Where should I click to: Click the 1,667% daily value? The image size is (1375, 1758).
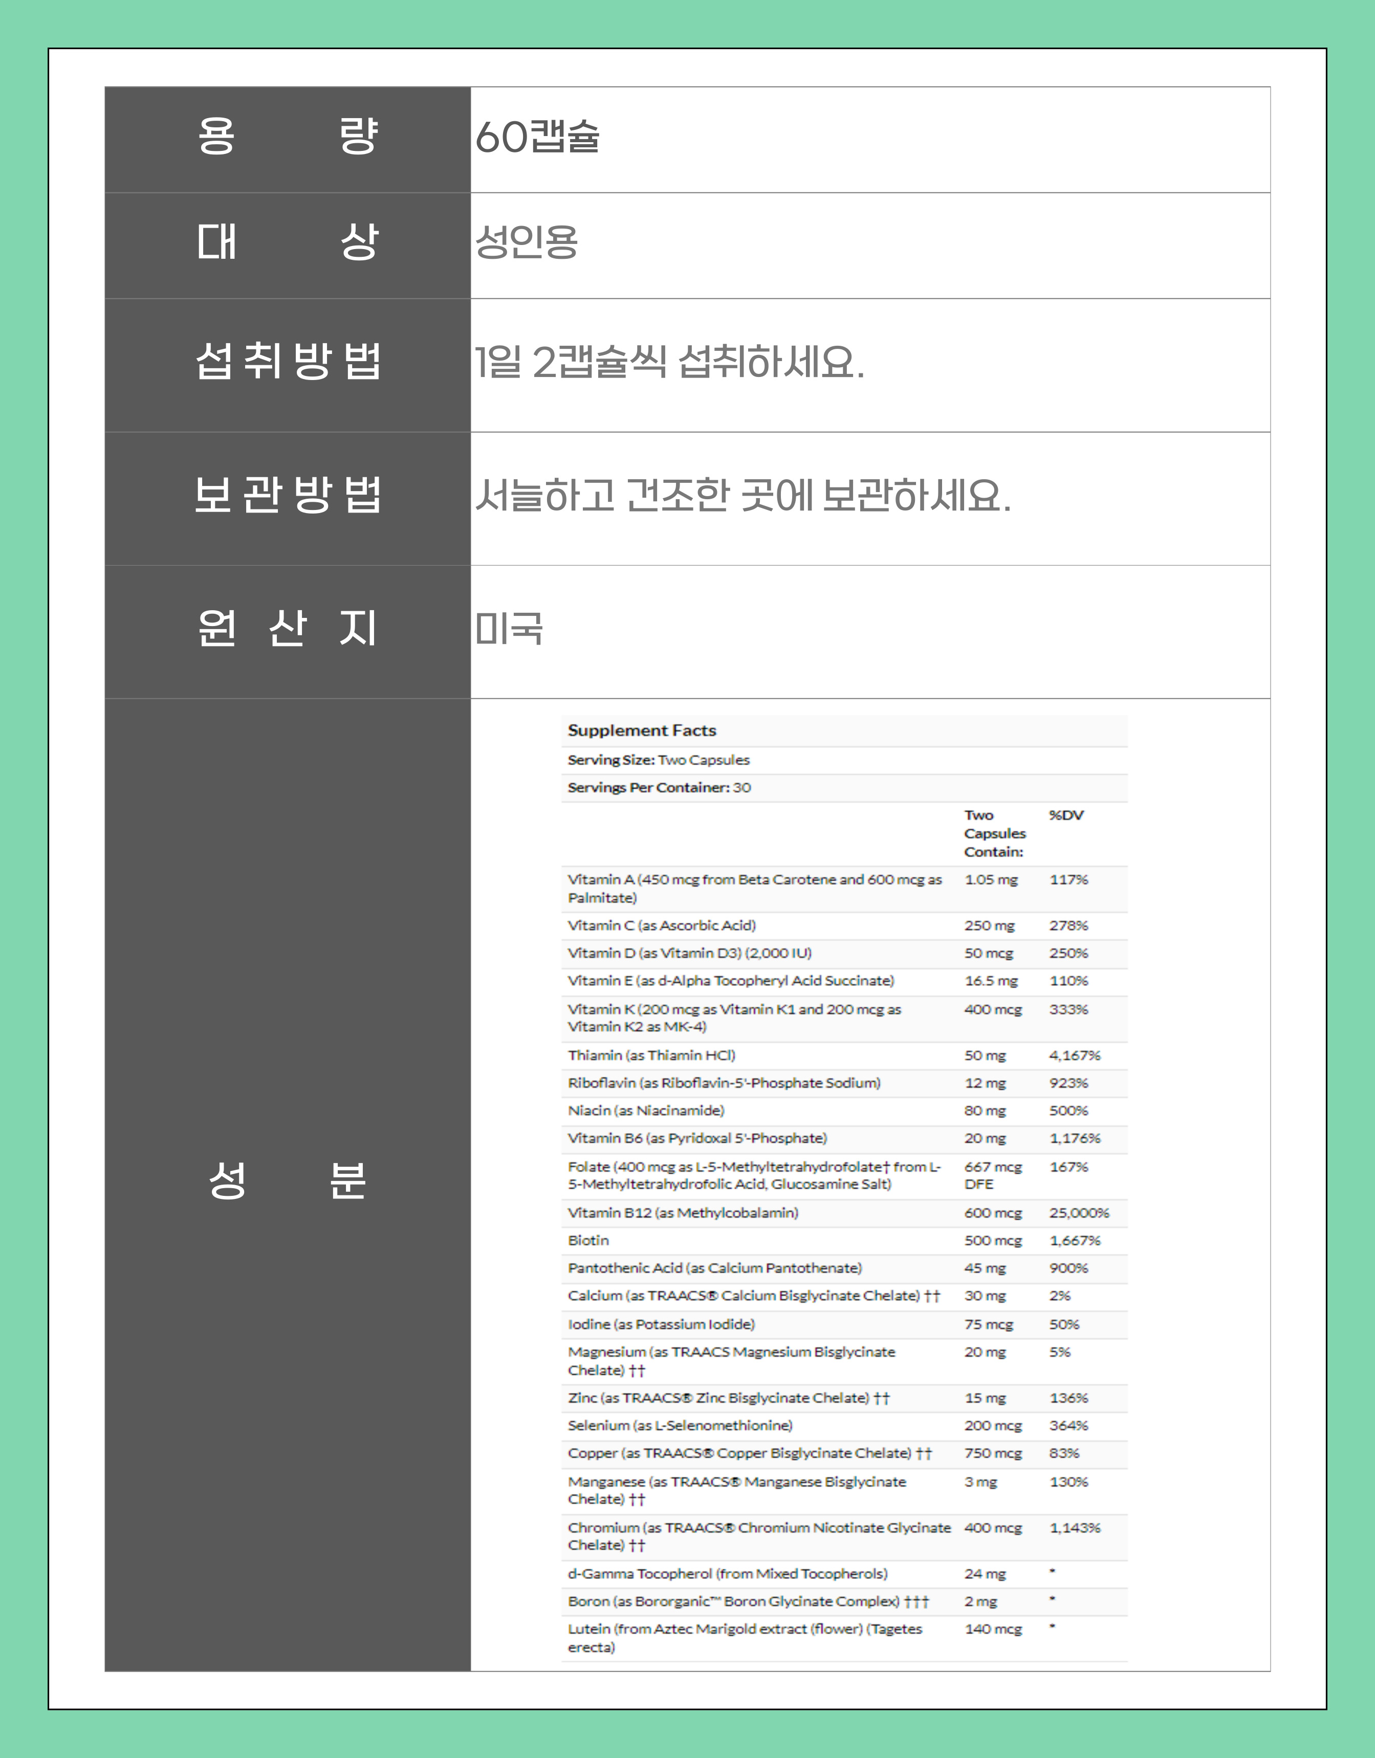coord(1075,1240)
